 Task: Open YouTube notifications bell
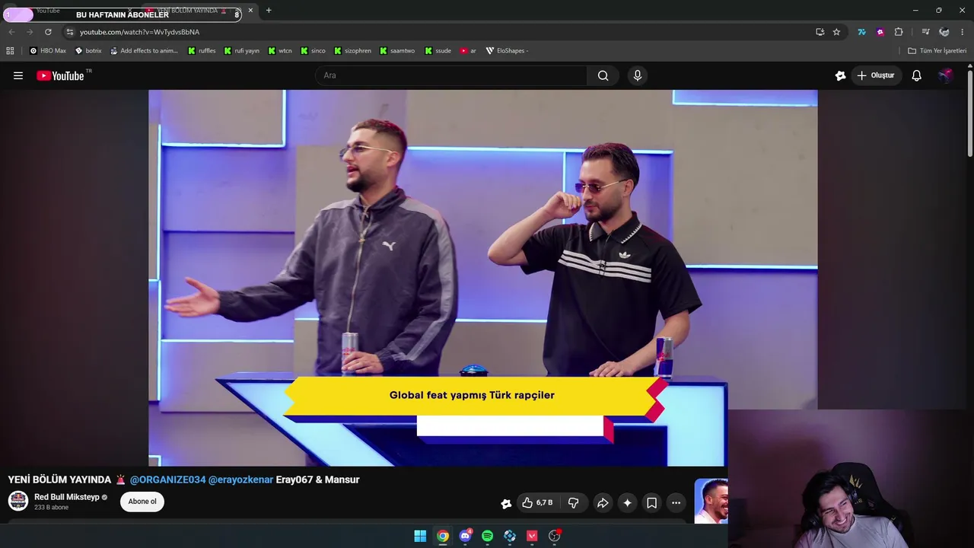pyautogui.click(x=917, y=75)
